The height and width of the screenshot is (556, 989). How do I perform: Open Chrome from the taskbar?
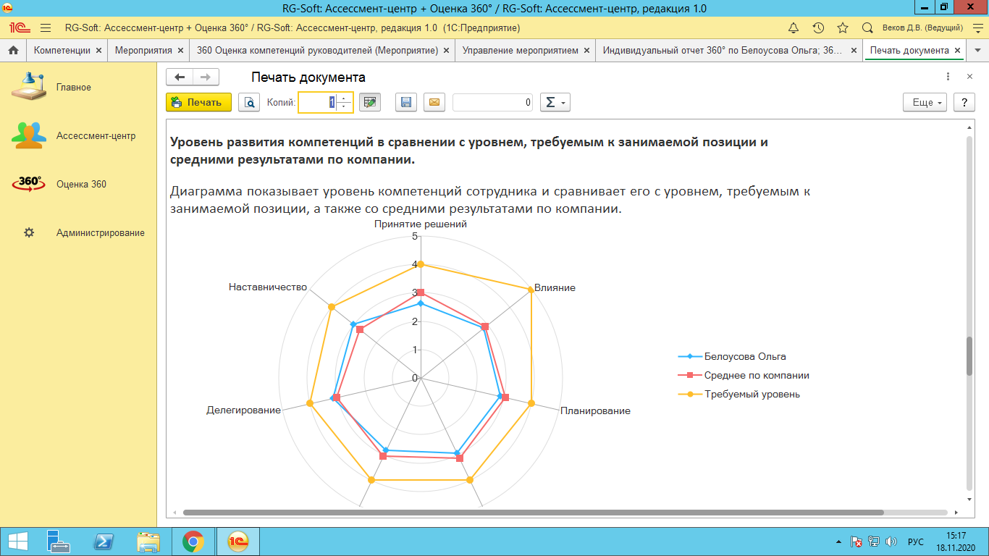tap(193, 542)
